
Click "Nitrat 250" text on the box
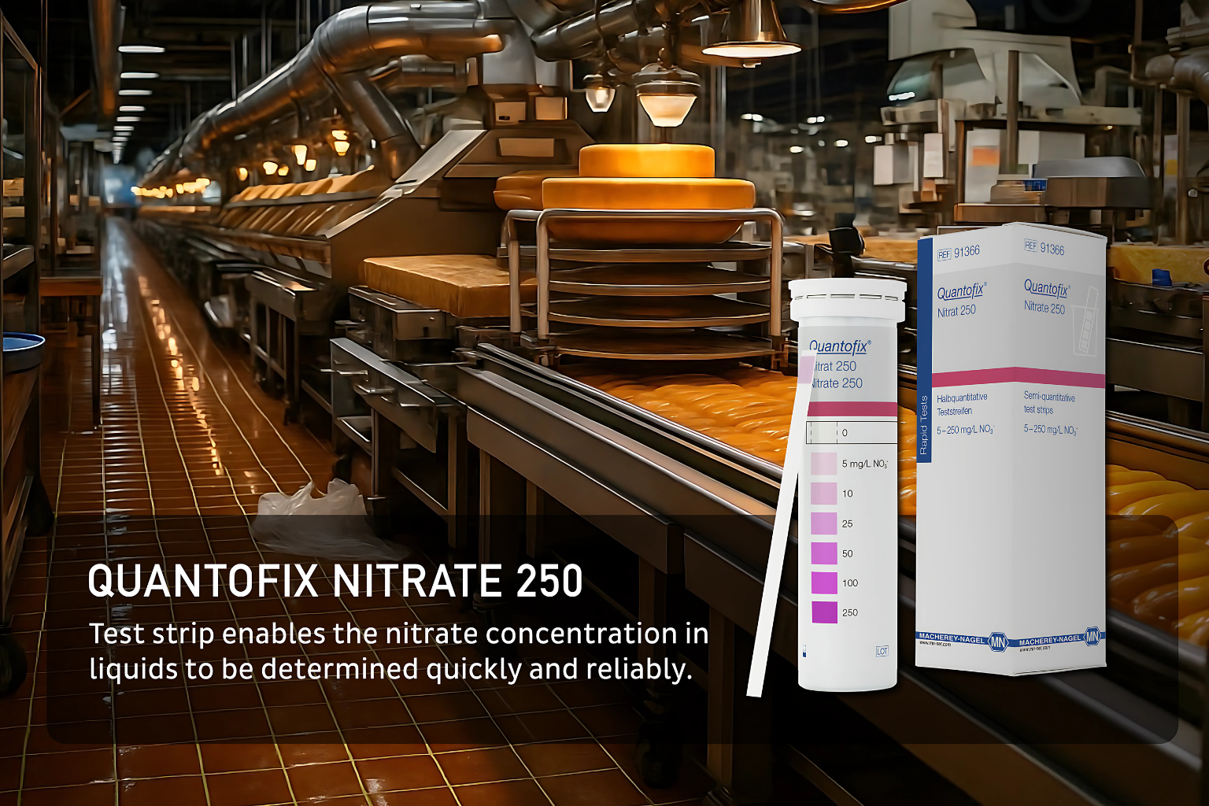tap(956, 312)
